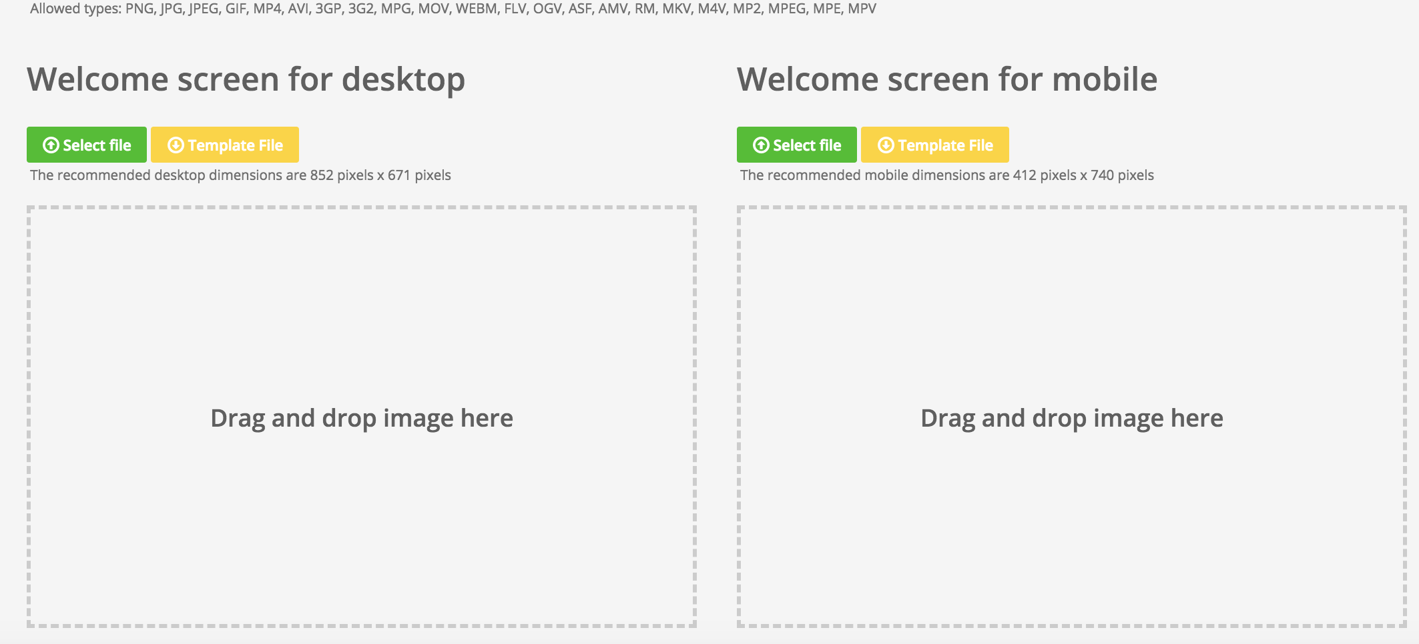Click upload arrow icon in desktop Select file
Image resolution: width=1419 pixels, height=644 pixels.
(x=51, y=145)
